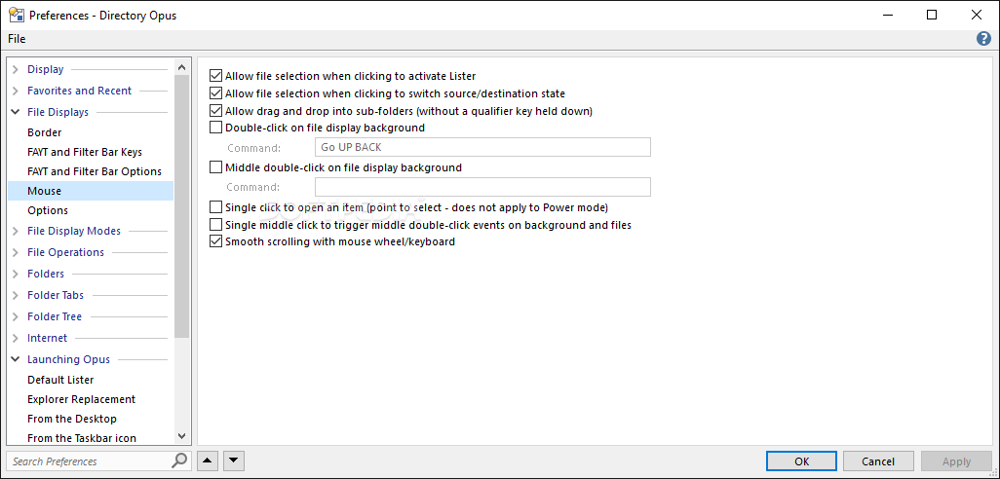Viewport: 1000px width, 479px height.
Task: Expand the Folders category
Action: pos(16,274)
